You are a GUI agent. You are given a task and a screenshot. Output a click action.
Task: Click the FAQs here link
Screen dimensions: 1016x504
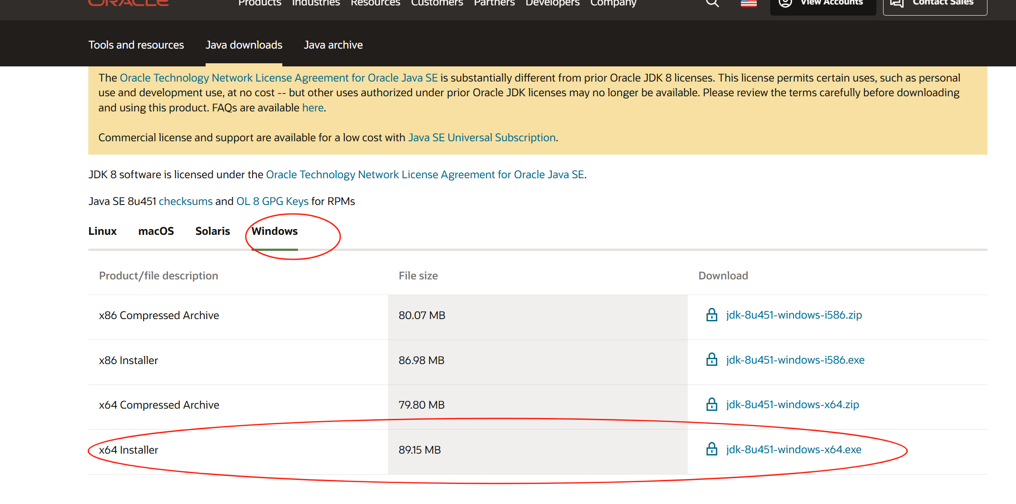click(313, 107)
